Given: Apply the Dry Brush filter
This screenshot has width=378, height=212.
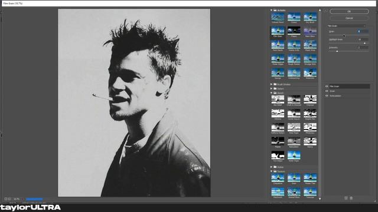Looking at the screenshot, I should pyautogui.click(x=310, y=18).
